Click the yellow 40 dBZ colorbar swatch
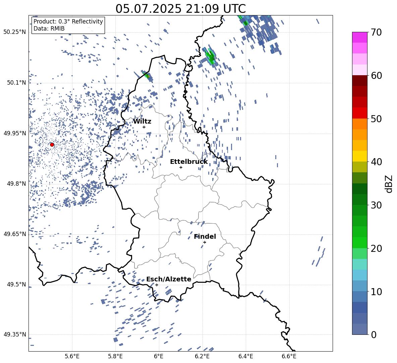The width and height of the screenshot is (397, 363). click(360, 156)
